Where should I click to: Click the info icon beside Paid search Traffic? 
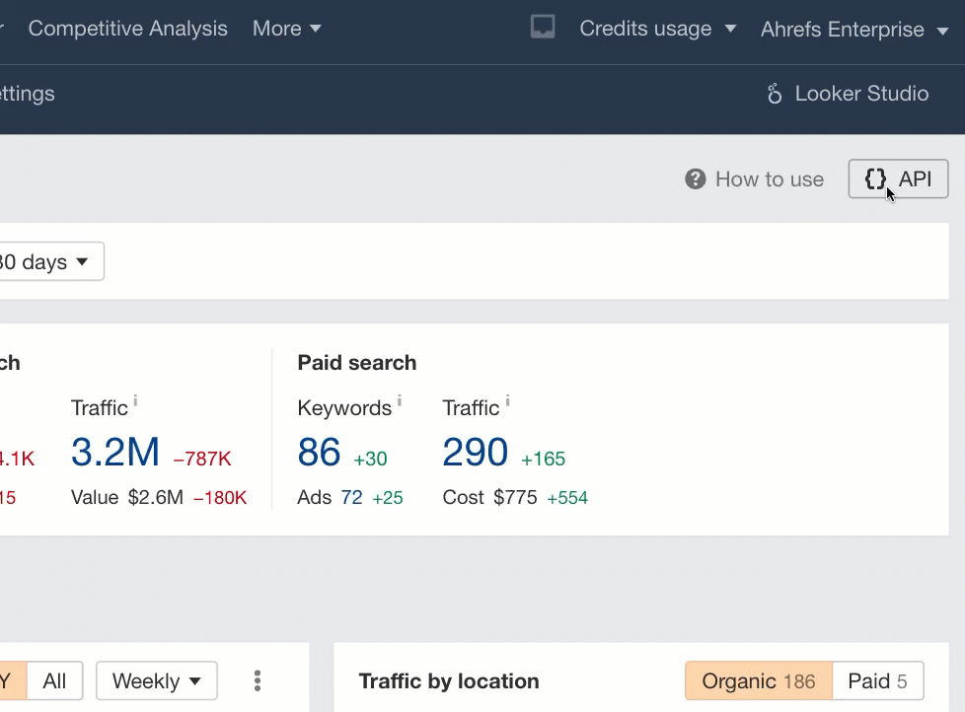506,399
